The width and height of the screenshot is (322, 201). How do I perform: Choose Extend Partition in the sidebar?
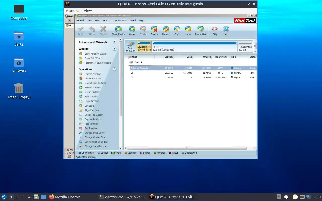(93, 88)
